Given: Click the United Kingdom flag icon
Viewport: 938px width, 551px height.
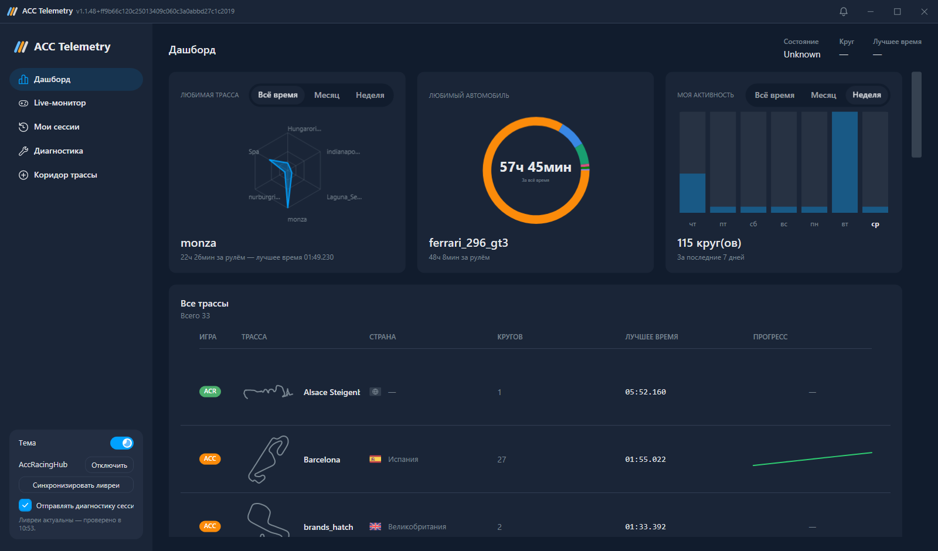Looking at the screenshot, I should pyautogui.click(x=375, y=526).
